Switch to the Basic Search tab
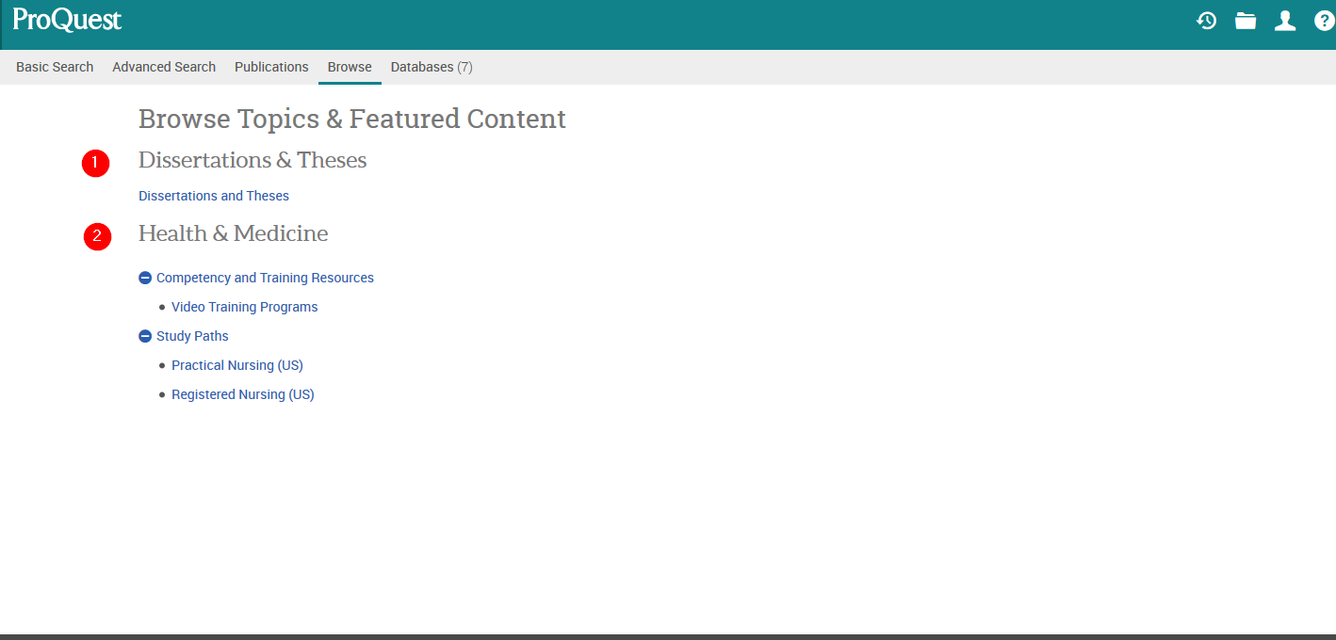Screen dimensions: 1336x640 (x=55, y=67)
